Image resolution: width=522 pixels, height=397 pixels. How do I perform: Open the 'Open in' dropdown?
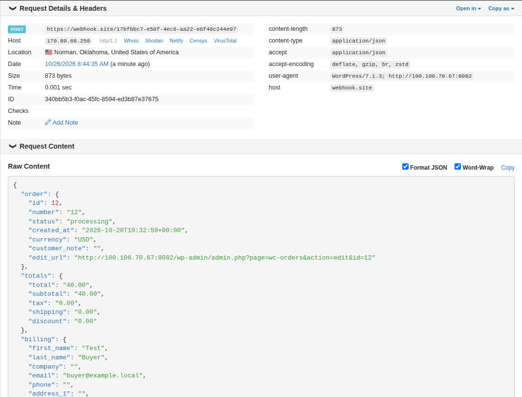[468, 8]
